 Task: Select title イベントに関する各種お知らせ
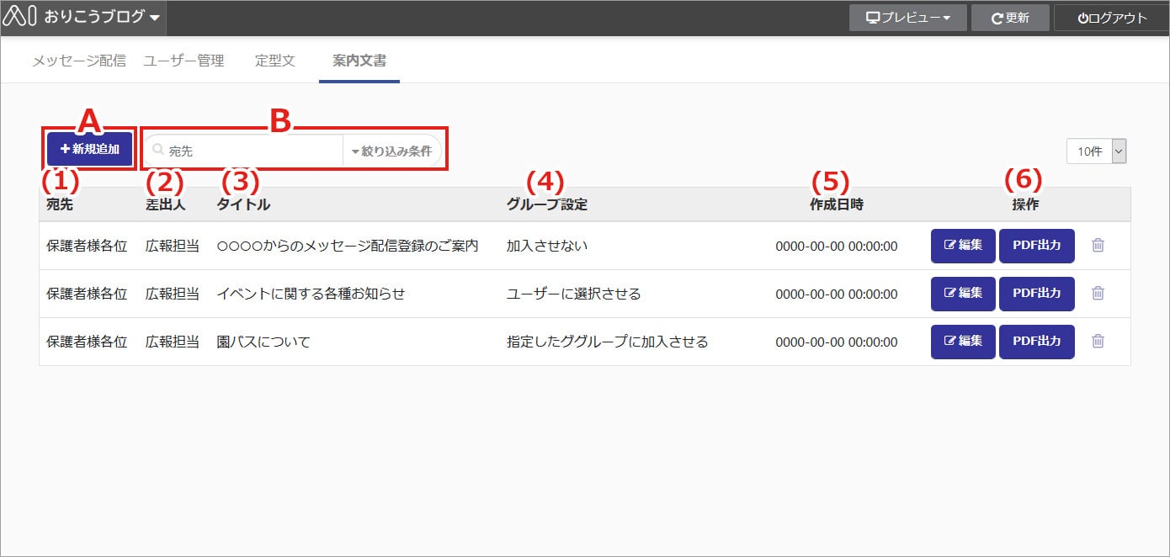tap(311, 294)
